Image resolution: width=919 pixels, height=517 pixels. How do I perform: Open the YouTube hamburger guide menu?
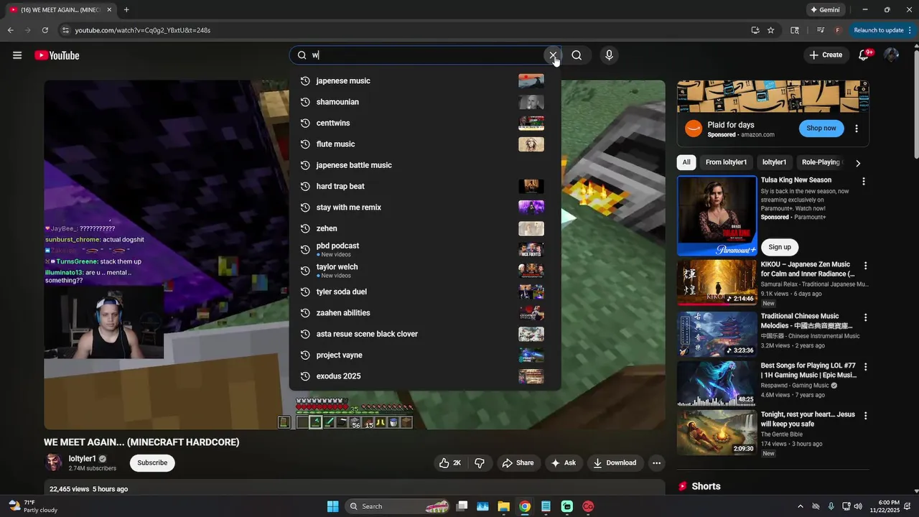point(17,55)
